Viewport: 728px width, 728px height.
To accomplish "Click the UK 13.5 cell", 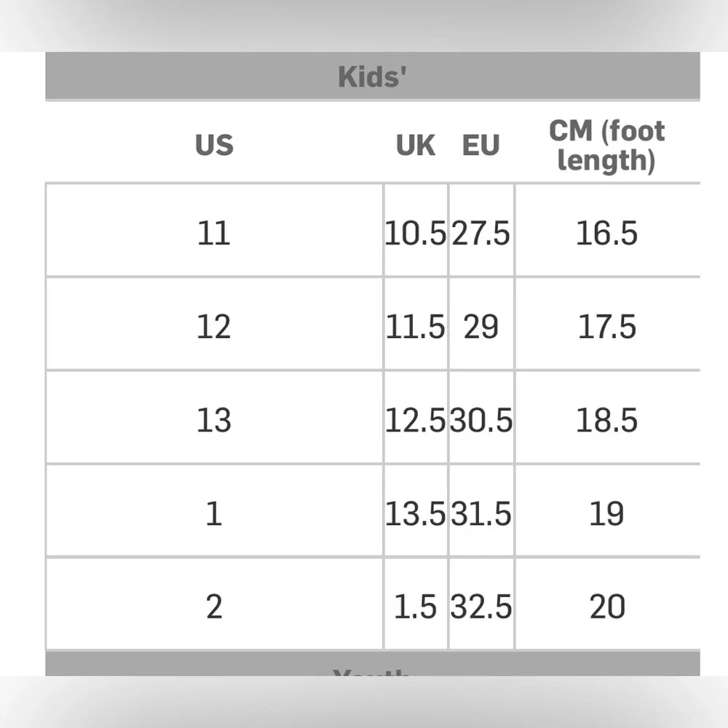I will (415, 514).
